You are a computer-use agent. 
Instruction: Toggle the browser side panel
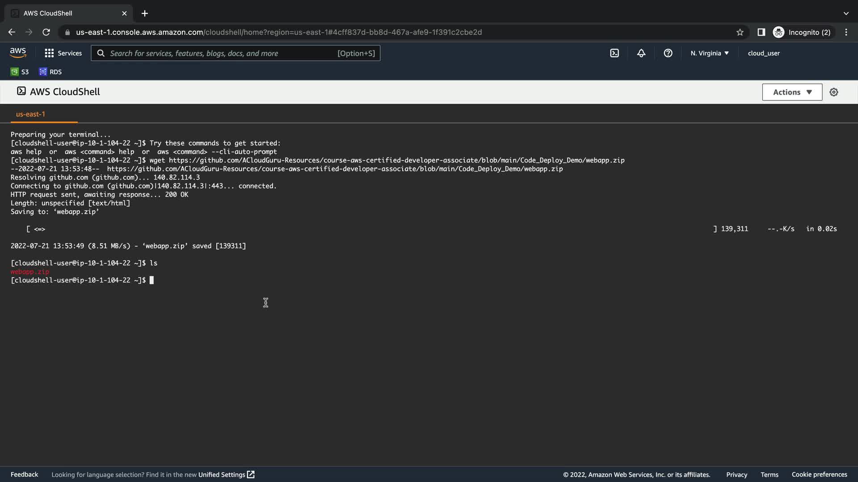(x=761, y=32)
